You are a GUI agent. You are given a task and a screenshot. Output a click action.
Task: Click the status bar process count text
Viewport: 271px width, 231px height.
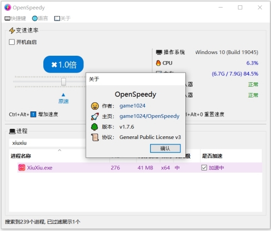[x=42, y=222]
